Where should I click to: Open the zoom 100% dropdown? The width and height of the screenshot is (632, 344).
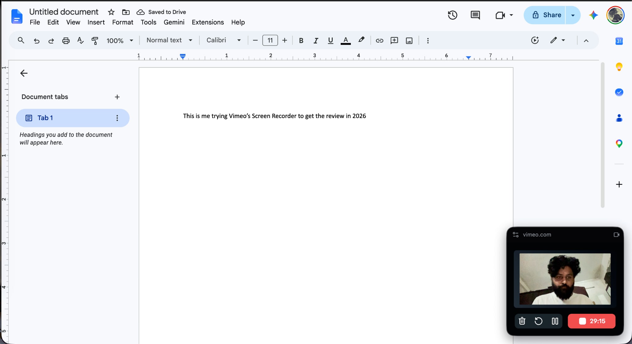(x=120, y=40)
